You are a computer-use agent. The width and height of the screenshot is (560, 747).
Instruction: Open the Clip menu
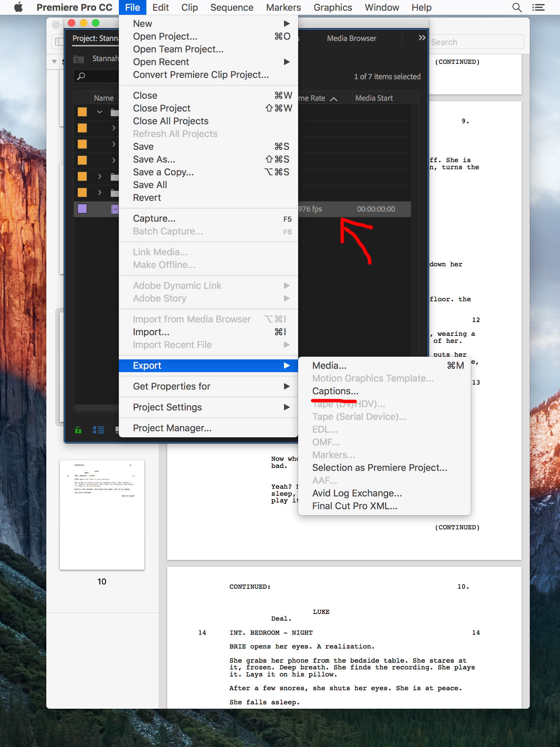(x=189, y=7)
